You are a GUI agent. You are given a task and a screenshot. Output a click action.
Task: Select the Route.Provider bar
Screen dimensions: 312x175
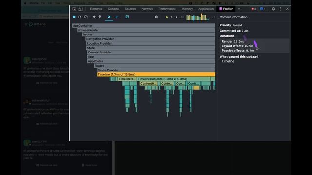pyautogui.click(x=156, y=70)
